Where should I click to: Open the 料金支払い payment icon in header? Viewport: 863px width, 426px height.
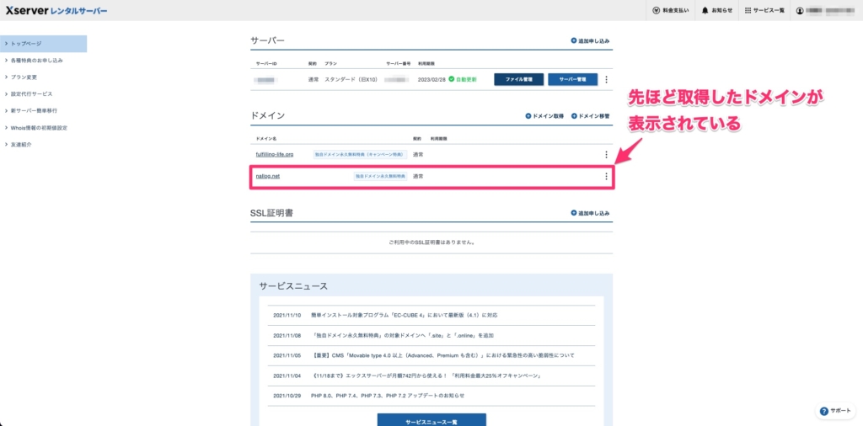click(657, 10)
